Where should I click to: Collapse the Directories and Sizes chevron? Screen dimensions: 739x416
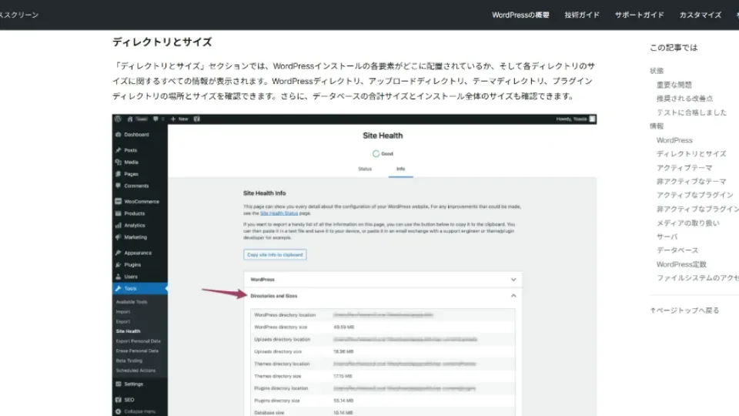513,296
